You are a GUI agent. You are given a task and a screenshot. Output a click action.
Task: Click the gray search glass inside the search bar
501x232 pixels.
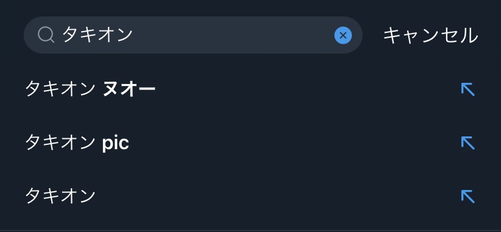pos(46,35)
